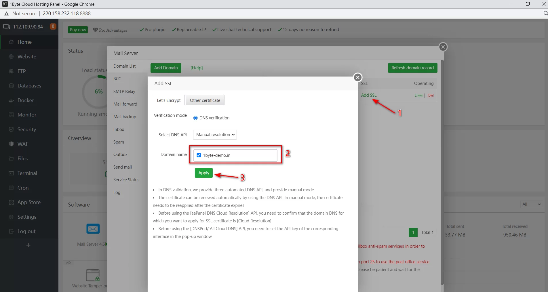Open the Terminal sidebar icon
This screenshot has width=548, height=292.
(x=11, y=173)
